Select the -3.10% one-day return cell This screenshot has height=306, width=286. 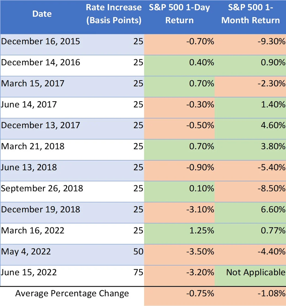[x=200, y=209]
